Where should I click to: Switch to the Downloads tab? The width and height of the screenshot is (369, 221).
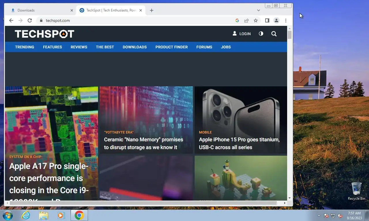tap(40, 10)
